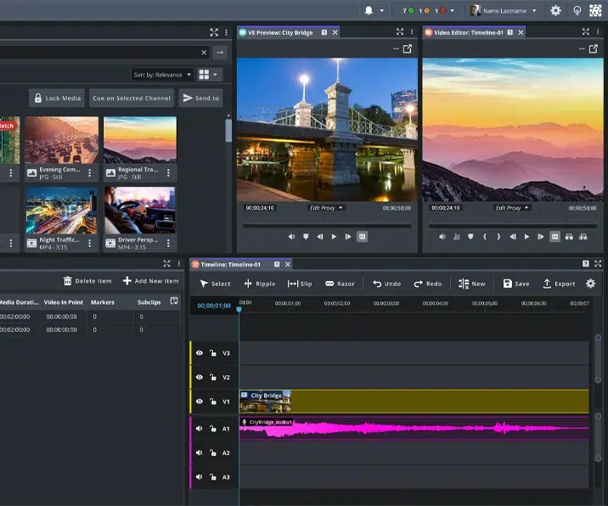Toggle visibility of track V2
608x506 pixels.
click(x=200, y=377)
